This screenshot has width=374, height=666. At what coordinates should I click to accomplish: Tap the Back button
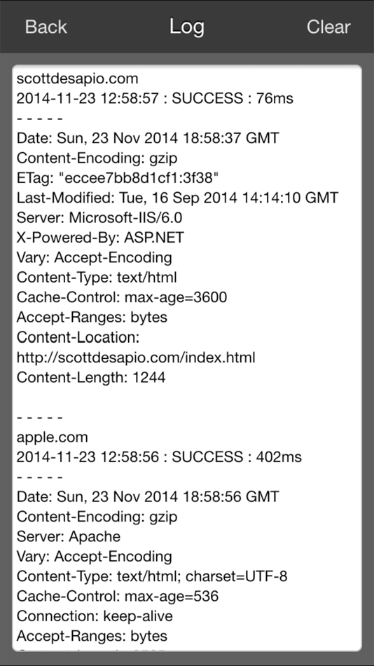46,27
